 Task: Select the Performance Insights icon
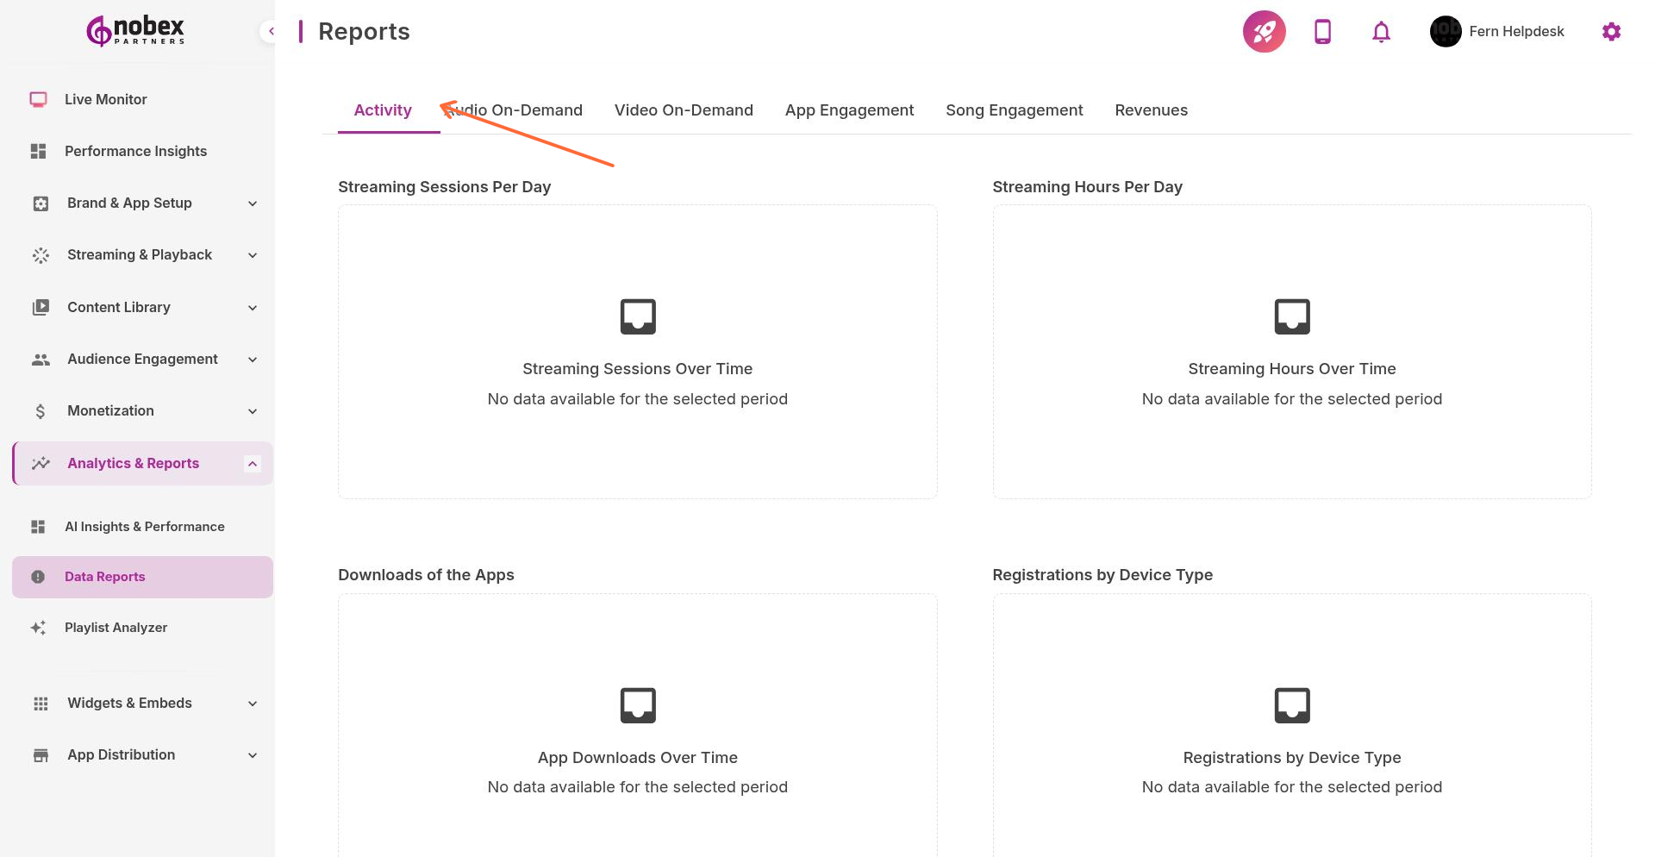point(39,151)
